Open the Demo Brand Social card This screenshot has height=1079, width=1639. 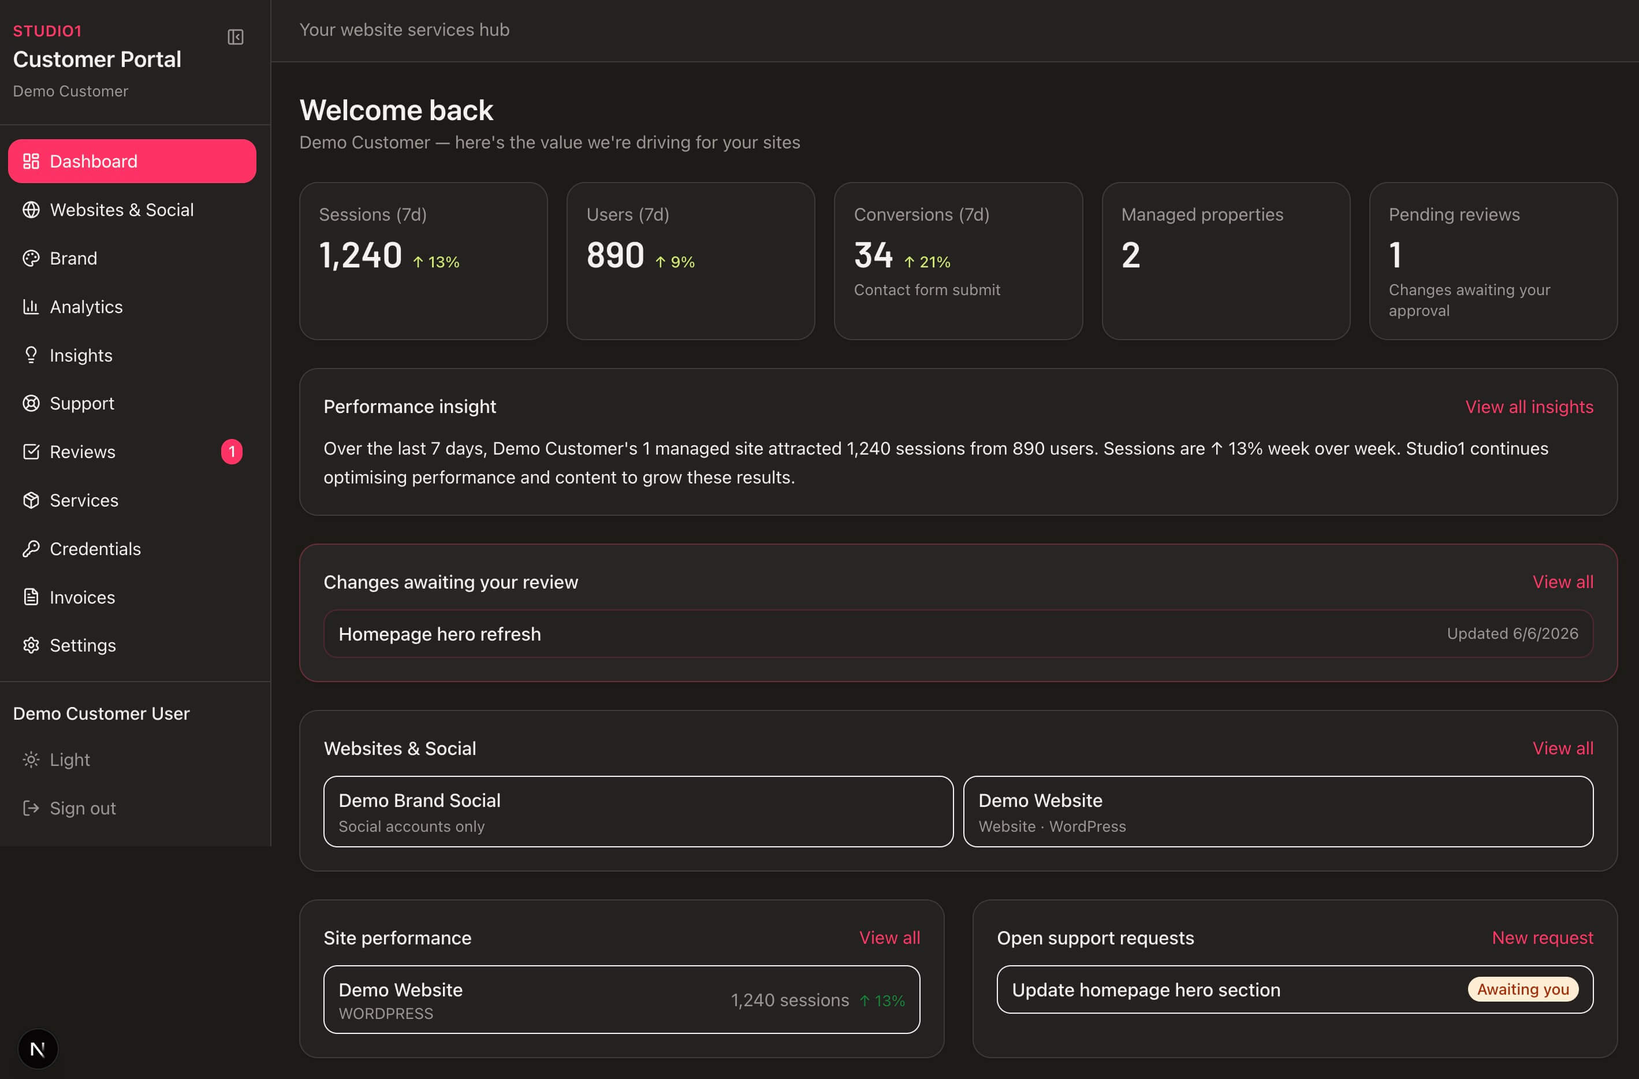pos(638,811)
